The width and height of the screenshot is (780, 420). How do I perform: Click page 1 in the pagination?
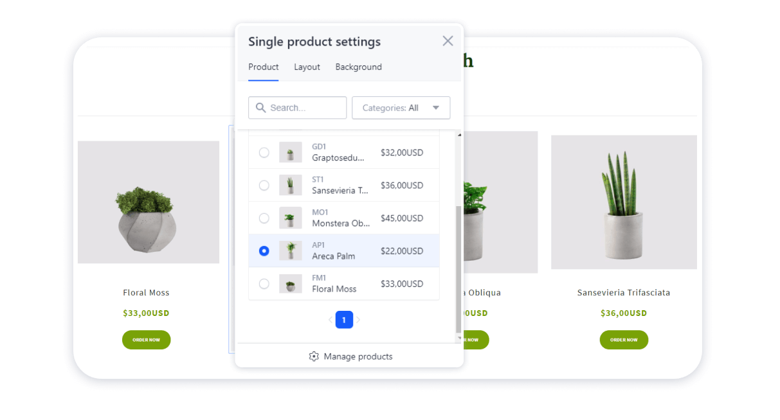pyautogui.click(x=344, y=319)
